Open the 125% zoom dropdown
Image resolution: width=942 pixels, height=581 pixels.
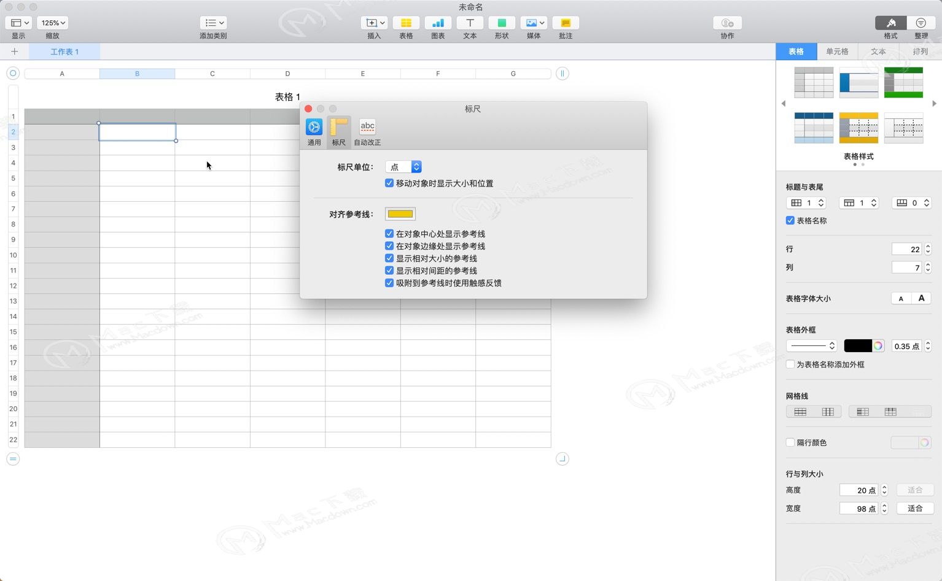pos(53,23)
